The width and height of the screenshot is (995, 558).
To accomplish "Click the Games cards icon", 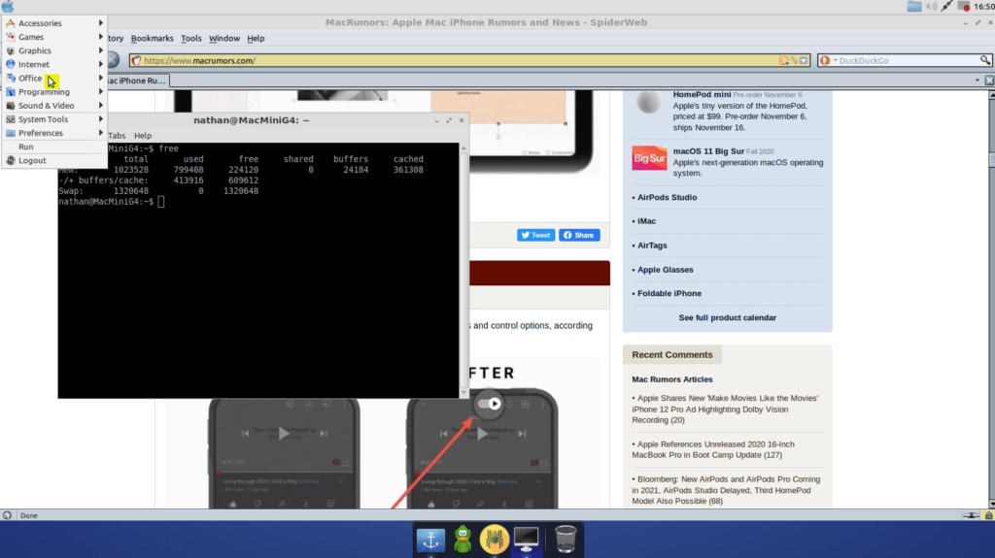I will click(10, 37).
